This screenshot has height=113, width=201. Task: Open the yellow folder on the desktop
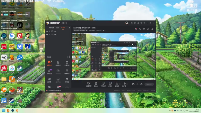click(x=4, y=80)
